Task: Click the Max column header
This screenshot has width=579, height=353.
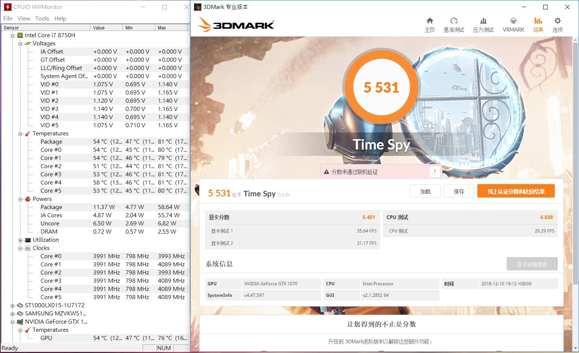Action: (171, 28)
